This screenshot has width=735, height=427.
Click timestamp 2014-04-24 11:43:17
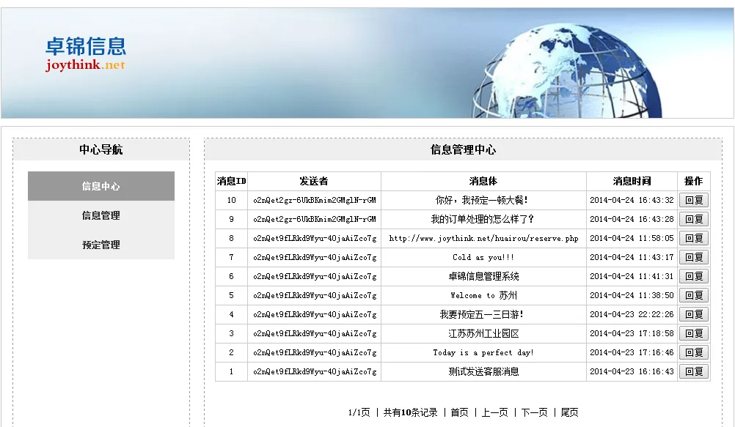(632, 258)
